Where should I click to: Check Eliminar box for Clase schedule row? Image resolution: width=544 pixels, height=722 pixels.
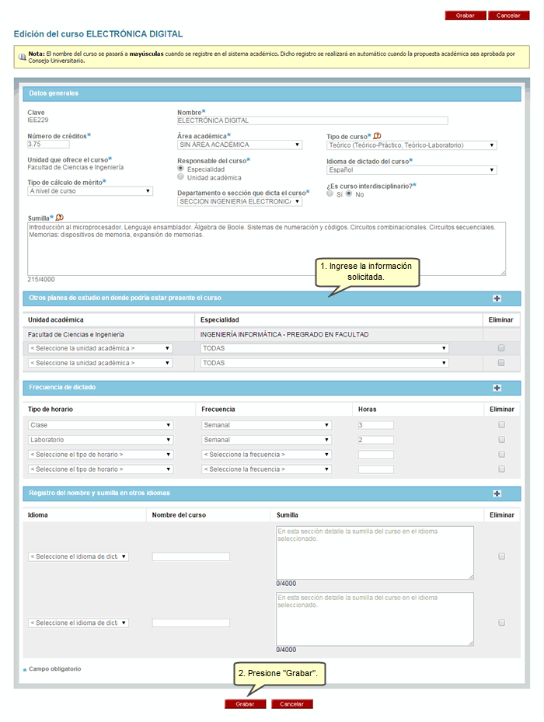coord(501,425)
